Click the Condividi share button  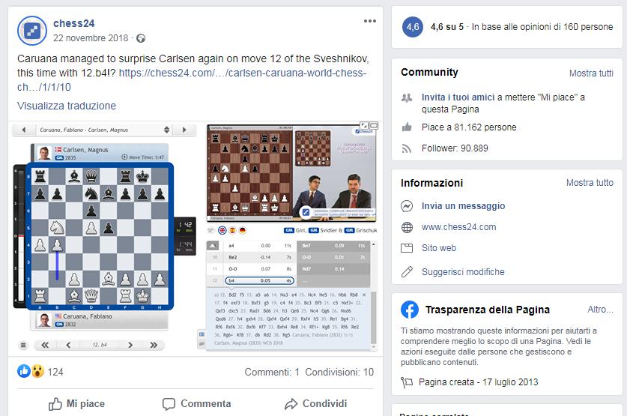[316, 403]
